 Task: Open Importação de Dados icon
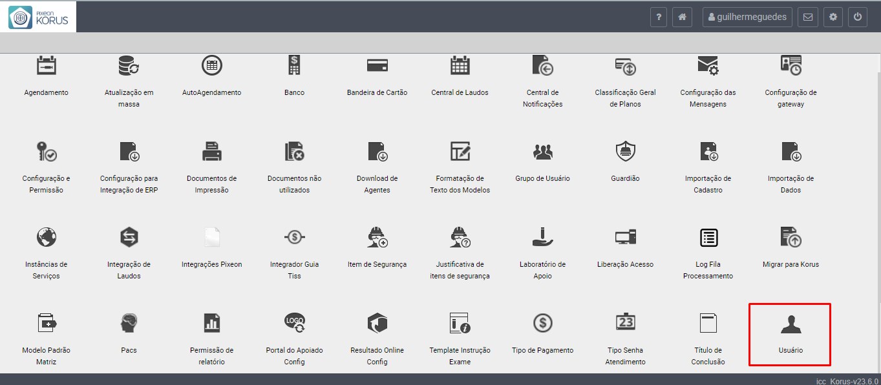(791, 151)
